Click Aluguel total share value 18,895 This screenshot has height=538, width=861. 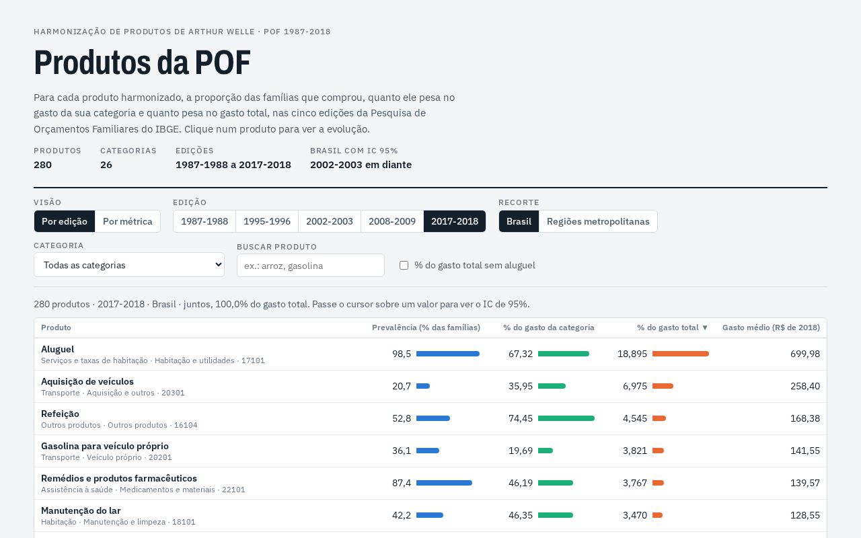tap(632, 354)
